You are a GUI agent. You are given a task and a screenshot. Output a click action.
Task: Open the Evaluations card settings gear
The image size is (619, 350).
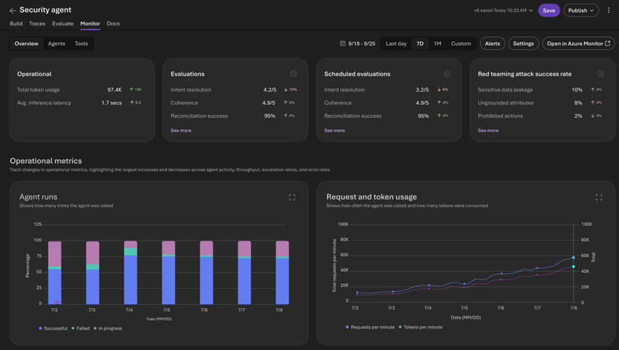(x=293, y=74)
